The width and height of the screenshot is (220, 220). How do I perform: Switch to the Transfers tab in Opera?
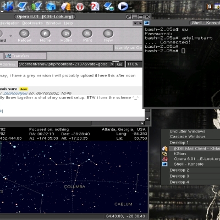click(26, 56)
